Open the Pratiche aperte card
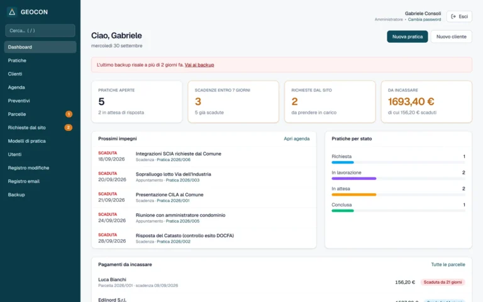Image resolution: width=483 pixels, height=302 pixels. pyautogui.click(x=136, y=102)
